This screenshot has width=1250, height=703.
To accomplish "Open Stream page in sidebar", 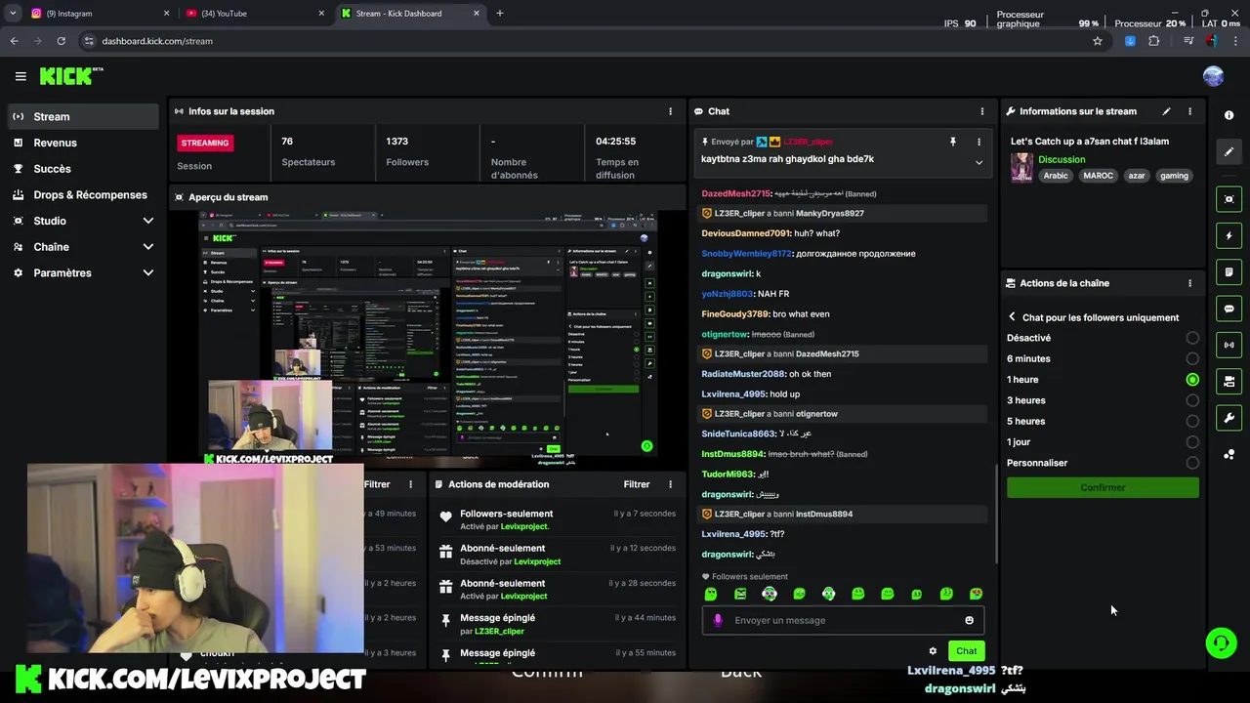I will (83, 116).
